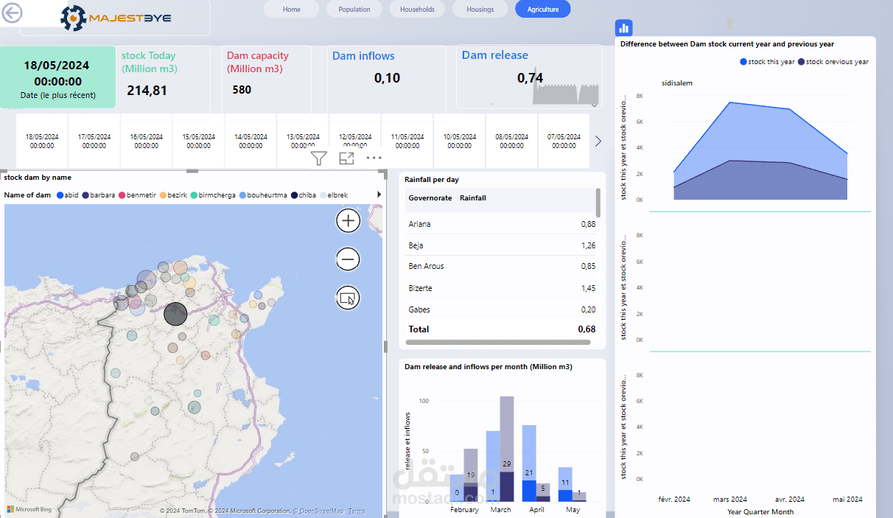This screenshot has height=518, width=893.
Task: Click the back arrow in the top-left corner
Action: [x=13, y=13]
